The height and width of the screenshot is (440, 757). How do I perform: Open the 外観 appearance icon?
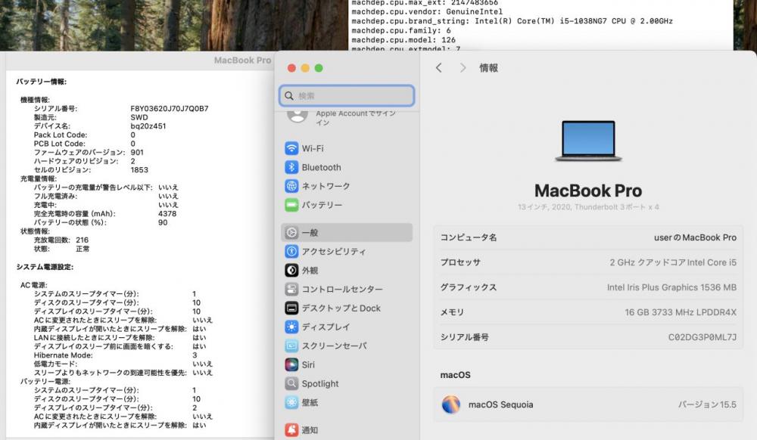click(x=291, y=271)
